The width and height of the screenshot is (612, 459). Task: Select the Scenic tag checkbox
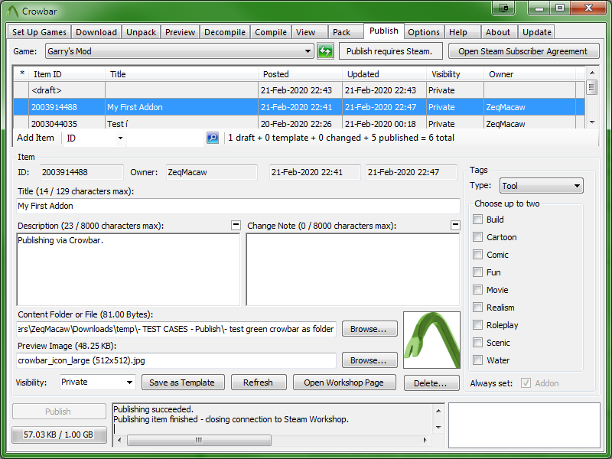pos(477,342)
